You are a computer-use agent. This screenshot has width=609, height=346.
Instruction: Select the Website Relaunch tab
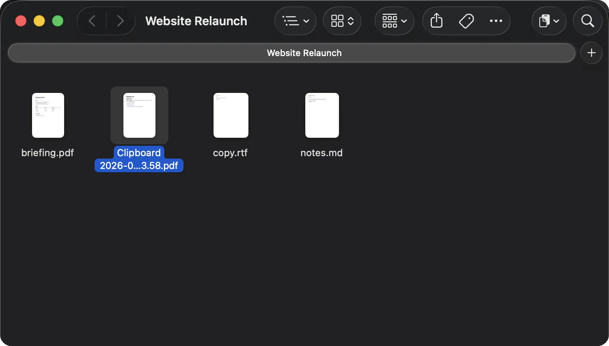coord(292,53)
